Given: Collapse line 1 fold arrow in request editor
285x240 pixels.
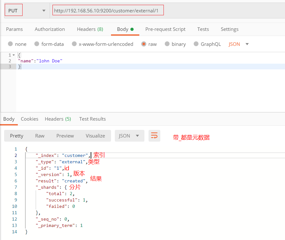Looking at the screenshot, I should tap(14, 55).
